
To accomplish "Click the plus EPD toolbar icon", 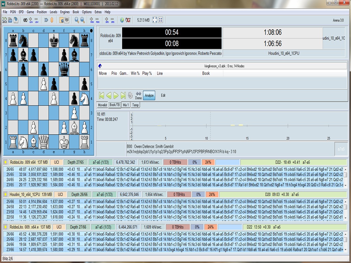I will (x=107, y=20).
